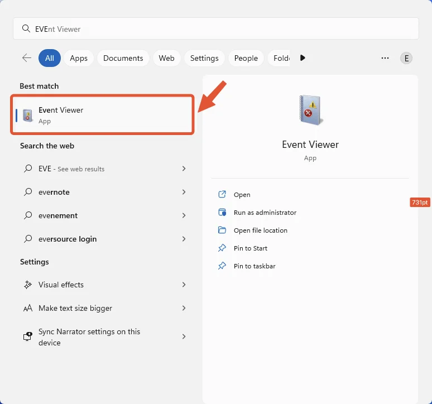Open the three-dot options menu

tap(385, 58)
